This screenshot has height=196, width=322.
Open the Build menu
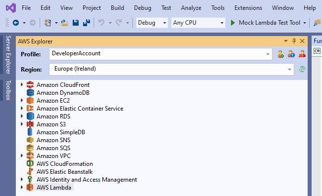tap(117, 8)
